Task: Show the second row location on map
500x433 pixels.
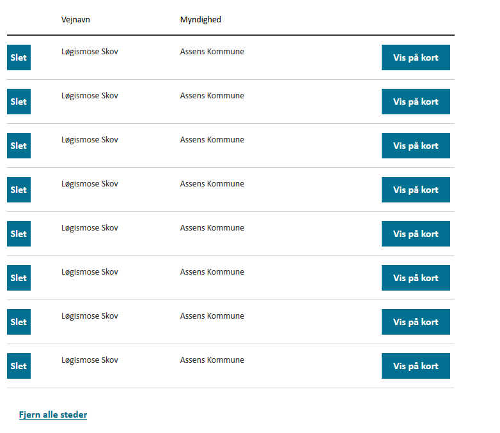Action: pos(416,102)
